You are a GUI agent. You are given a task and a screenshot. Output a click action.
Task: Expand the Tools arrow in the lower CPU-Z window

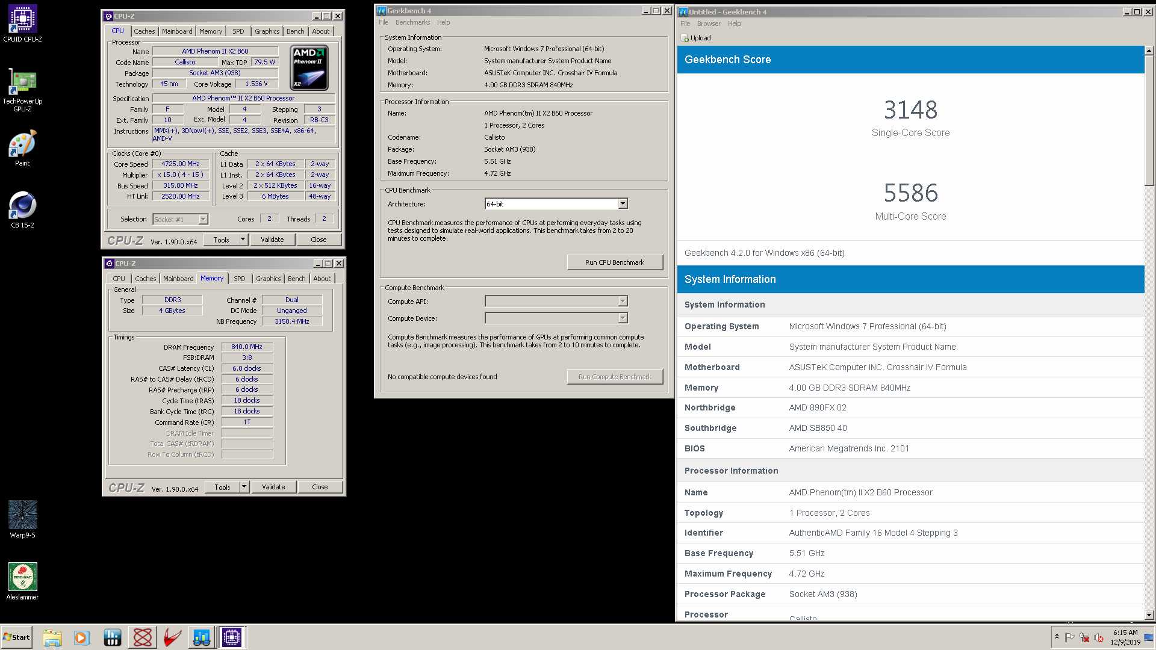pos(244,487)
